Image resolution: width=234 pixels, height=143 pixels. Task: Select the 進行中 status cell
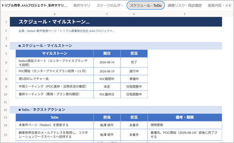coord(134,71)
